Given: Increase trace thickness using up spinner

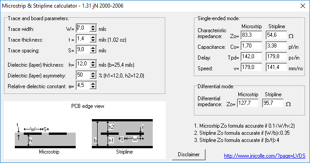Looking at the screenshot, I should tap(93, 37).
